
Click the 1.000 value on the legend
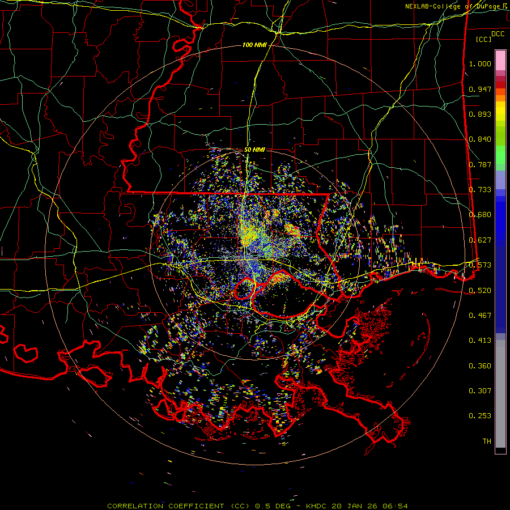(480, 63)
